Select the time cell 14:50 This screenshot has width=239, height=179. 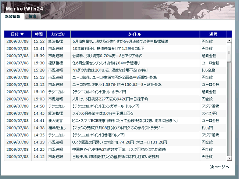[x=39, y=106]
